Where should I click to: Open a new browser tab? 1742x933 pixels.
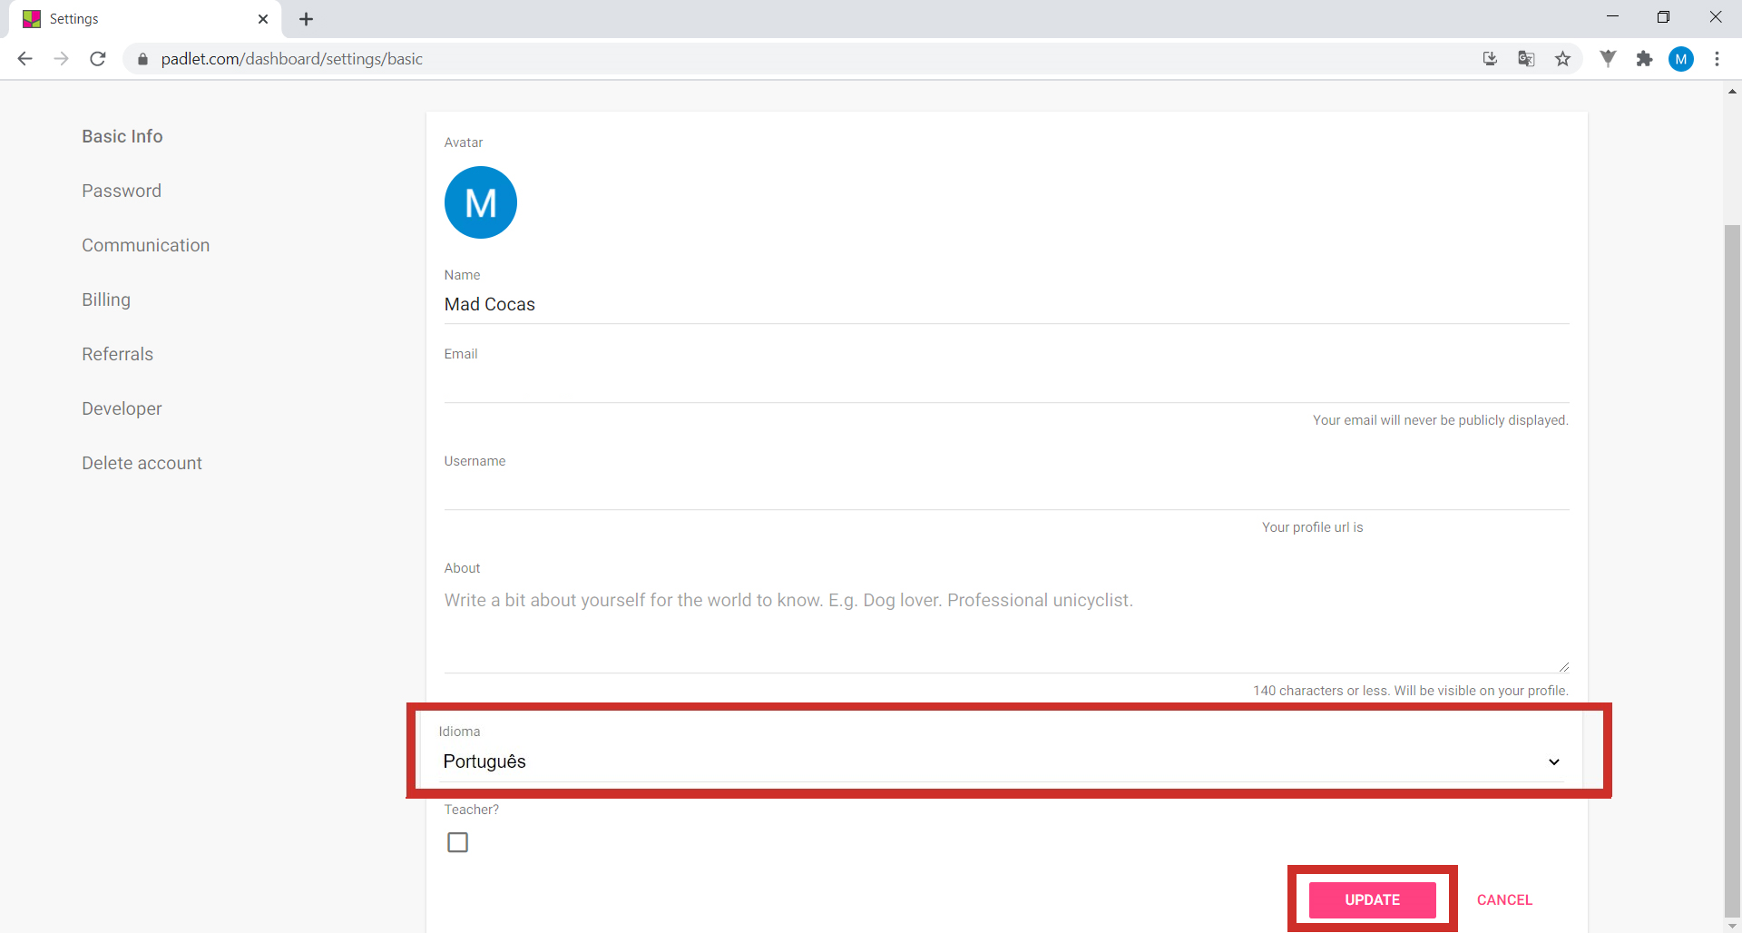click(x=307, y=19)
